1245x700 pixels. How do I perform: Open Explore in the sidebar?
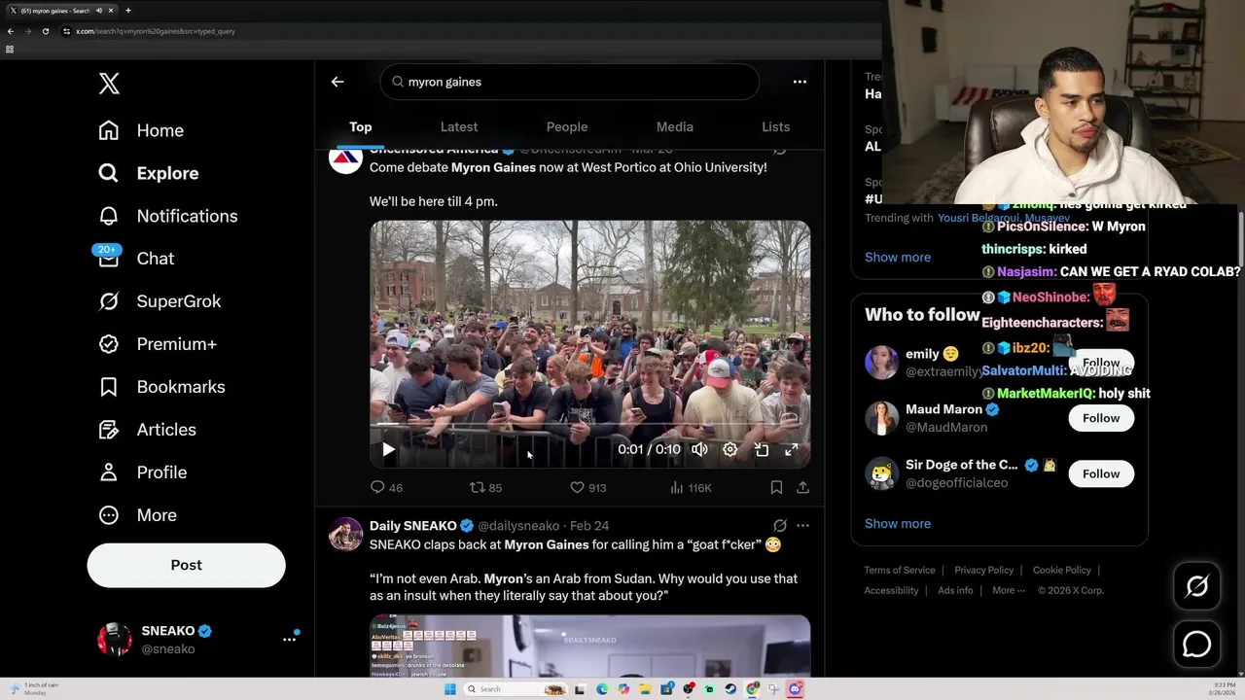[x=149, y=173]
